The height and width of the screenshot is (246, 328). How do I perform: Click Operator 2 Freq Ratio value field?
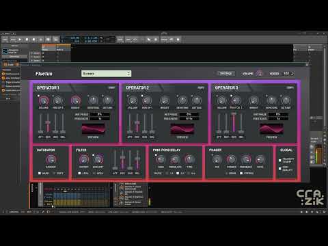189,119
